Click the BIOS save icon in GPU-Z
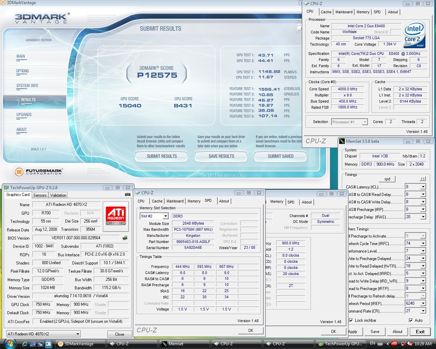 click(125, 238)
